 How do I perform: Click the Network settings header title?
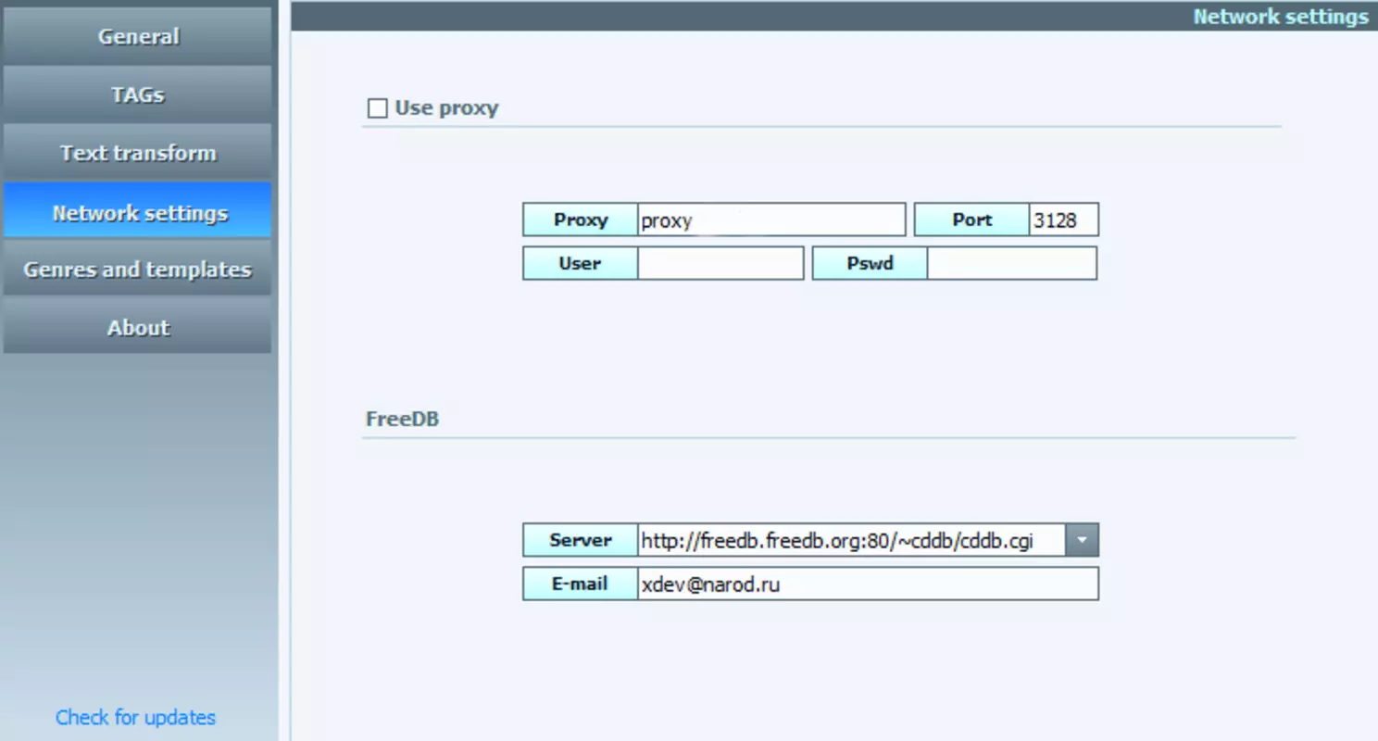(1280, 17)
